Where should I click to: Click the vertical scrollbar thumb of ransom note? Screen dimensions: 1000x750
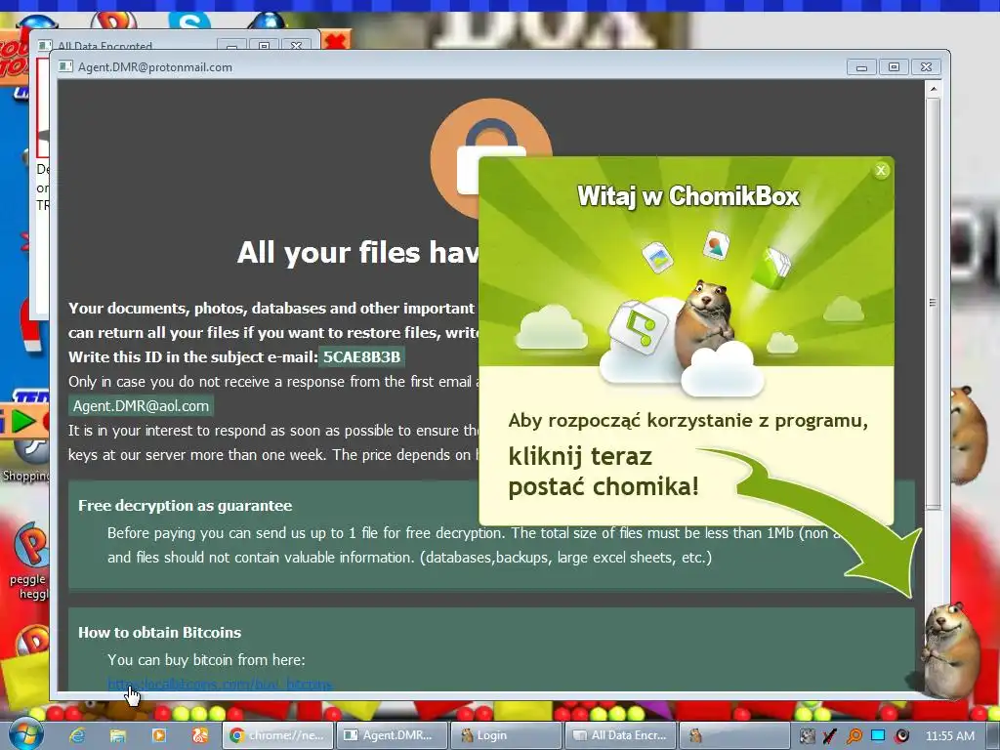pyautogui.click(x=933, y=303)
